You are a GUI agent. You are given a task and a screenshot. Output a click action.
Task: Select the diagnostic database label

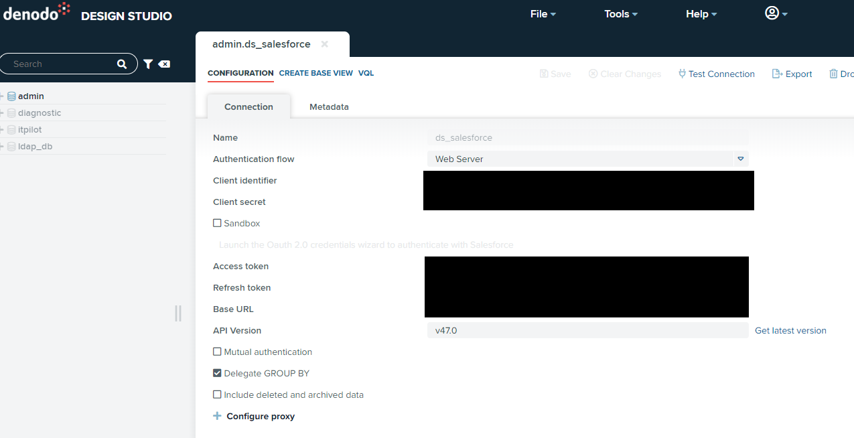pyautogui.click(x=40, y=113)
